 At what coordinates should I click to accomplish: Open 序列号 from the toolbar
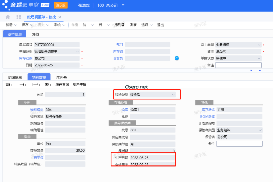[119, 25]
